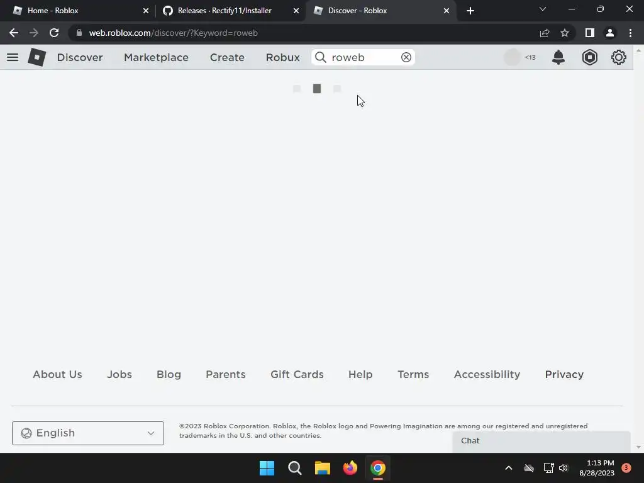Viewport: 644px width, 483px height.
Task: Close the Releases Rectify11 tab
Action: point(296,11)
